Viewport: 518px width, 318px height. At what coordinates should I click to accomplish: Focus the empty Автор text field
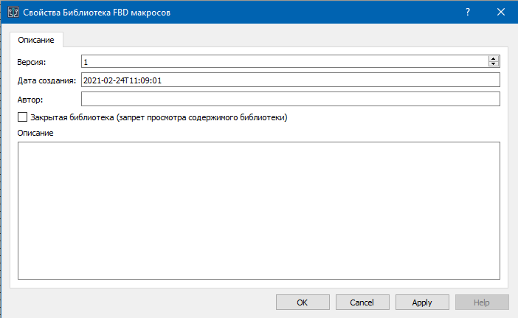pyautogui.click(x=290, y=99)
